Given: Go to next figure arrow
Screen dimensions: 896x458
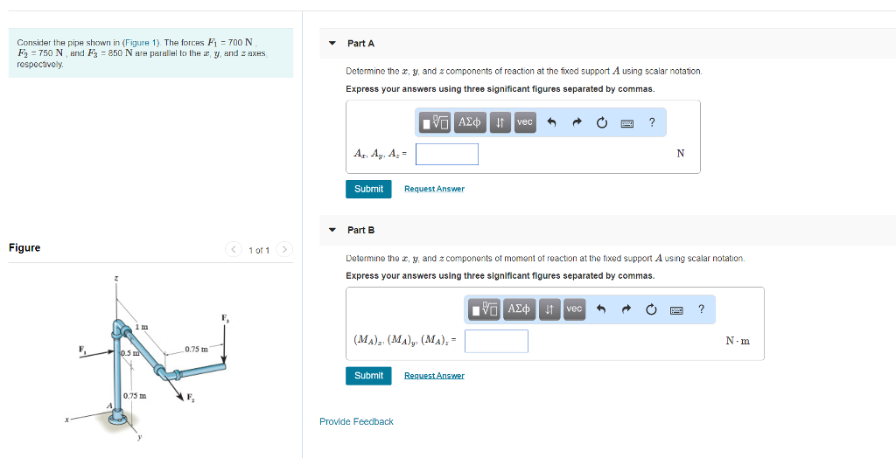Looking at the screenshot, I should [x=283, y=250].
